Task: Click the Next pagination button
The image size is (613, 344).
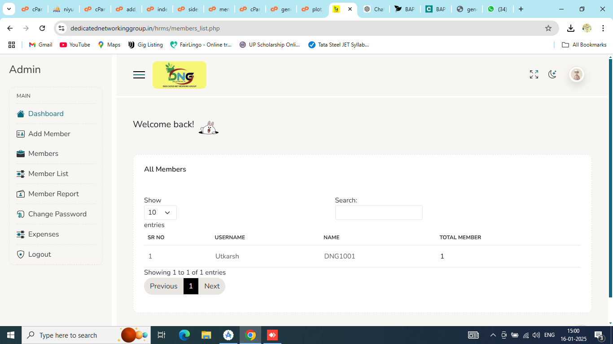Action: [212, 286]
